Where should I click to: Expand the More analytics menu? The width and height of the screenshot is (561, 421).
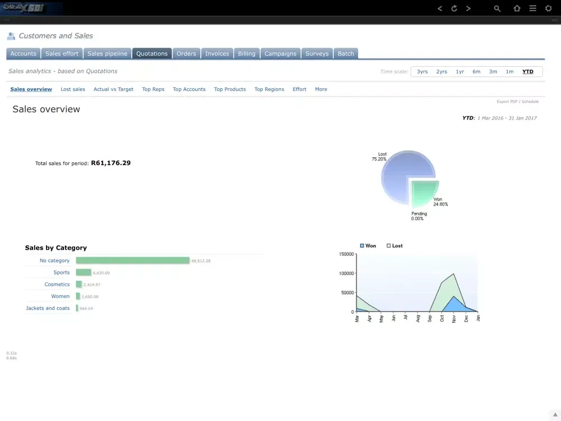[x=321, y=89]
